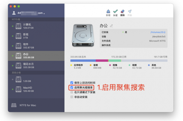Click the 软件 disk drive icon
This screenshot has height=121, width=183.
click(19, 46)
